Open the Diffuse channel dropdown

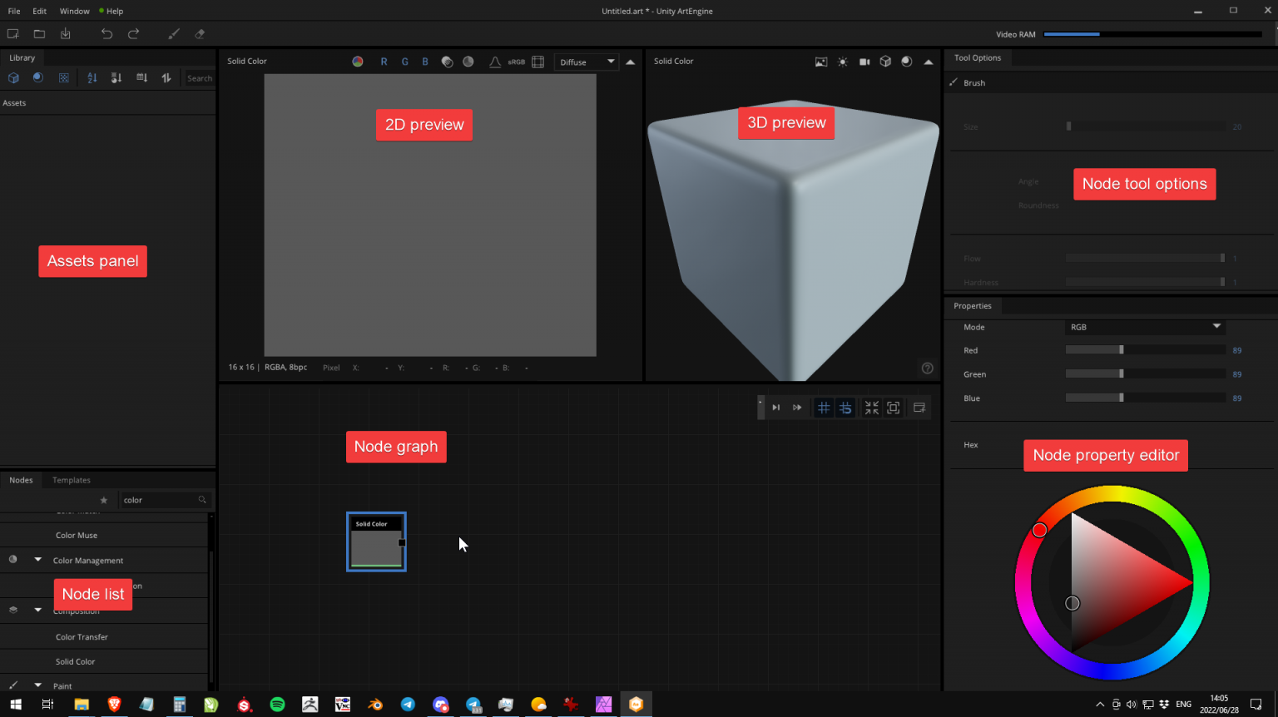coord(587,61)
